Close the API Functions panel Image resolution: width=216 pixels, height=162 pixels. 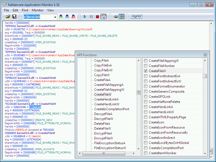coord(205,55)
